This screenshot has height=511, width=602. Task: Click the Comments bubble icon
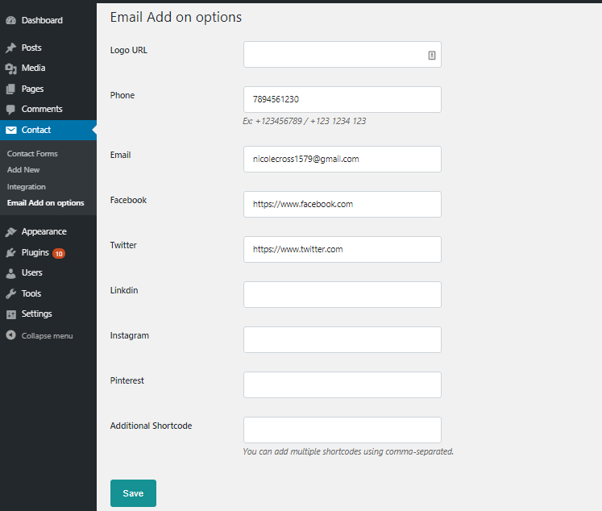pyautogui.click(x=10, y=110)
